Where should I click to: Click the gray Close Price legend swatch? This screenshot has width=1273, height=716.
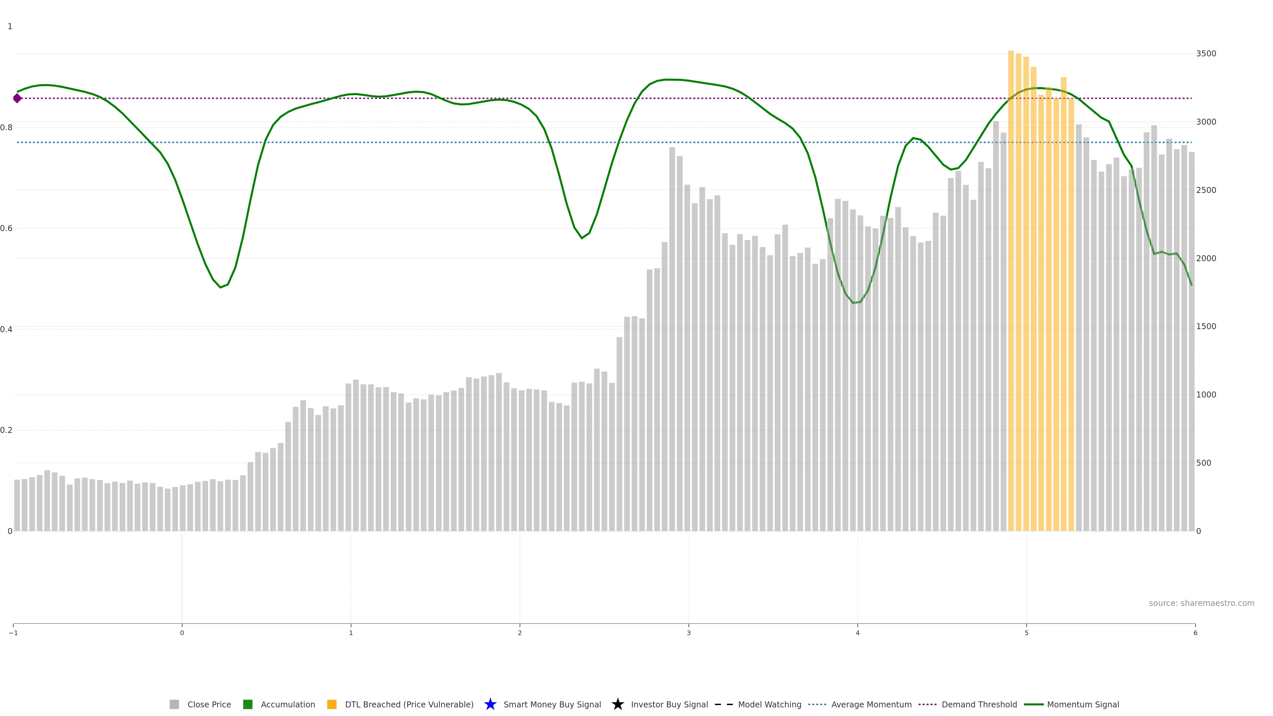pos(174,704)
